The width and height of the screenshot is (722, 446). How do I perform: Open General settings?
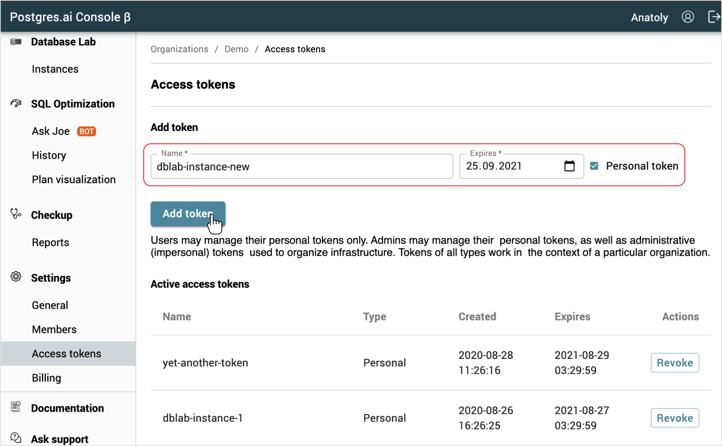point(50,305)
